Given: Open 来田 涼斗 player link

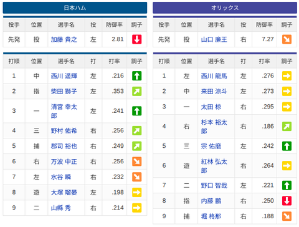Looking at the screenshot, I should [214, 91].
